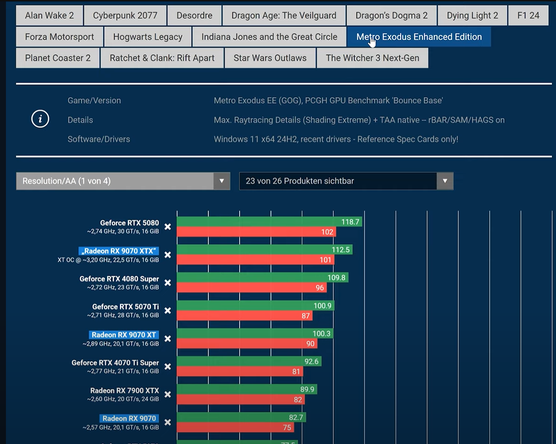Click the 'Windows 11 x64 24H2' drivers text
Viewport: 556px width, 444px height.
coord(336,139)
